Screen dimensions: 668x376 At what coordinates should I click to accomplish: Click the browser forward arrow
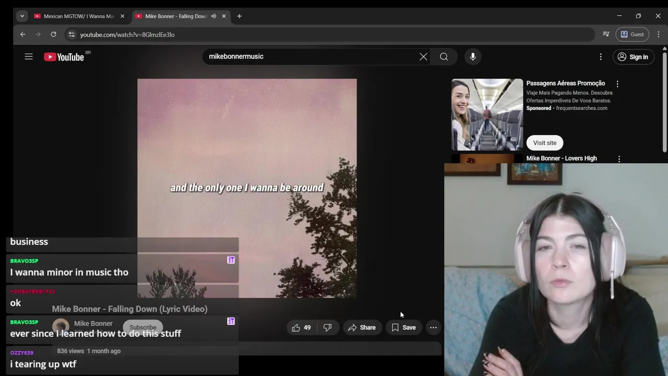38,34
